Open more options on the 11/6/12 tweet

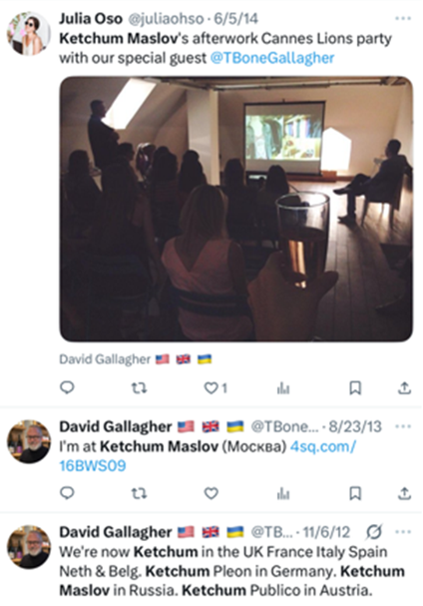click(x=403, y=532)
